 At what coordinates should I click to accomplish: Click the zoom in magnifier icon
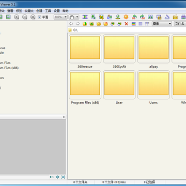(x=17, y=17)
